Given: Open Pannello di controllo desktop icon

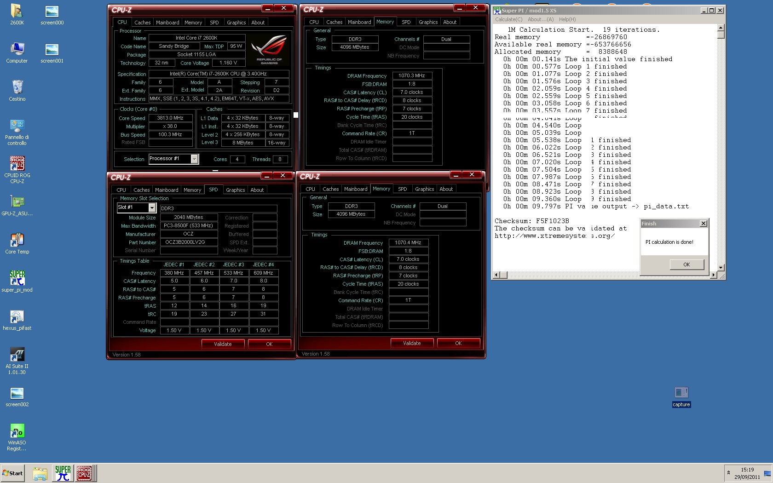Looking at the screenshot, I should click(17, 132).
